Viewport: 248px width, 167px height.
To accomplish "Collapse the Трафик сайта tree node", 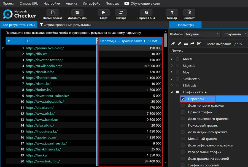I will point(172,92).
